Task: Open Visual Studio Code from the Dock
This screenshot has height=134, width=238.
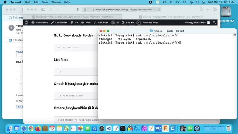Action: pyautogui.click(x=109, y=128)
